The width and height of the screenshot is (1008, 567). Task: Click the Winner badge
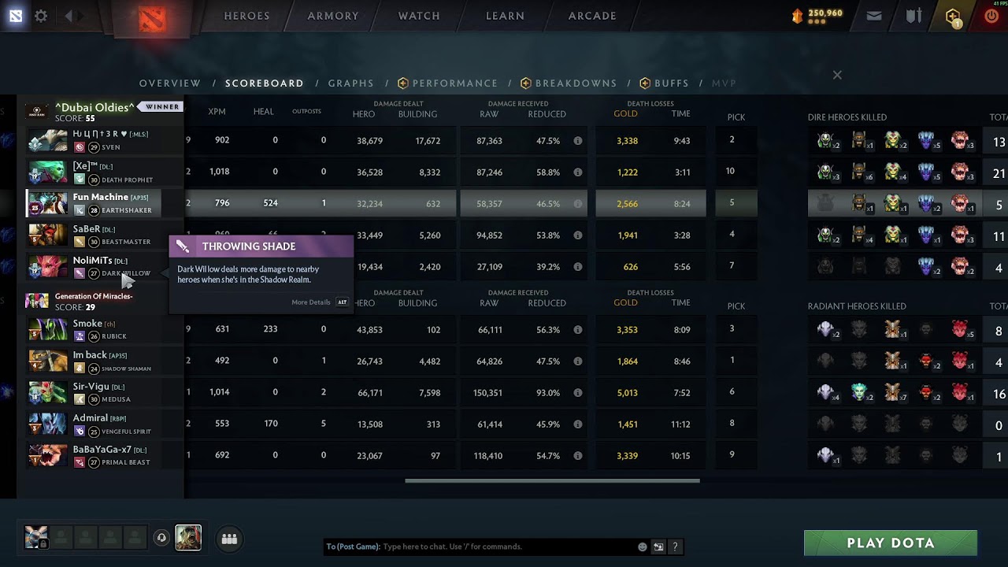coord(162,106)
